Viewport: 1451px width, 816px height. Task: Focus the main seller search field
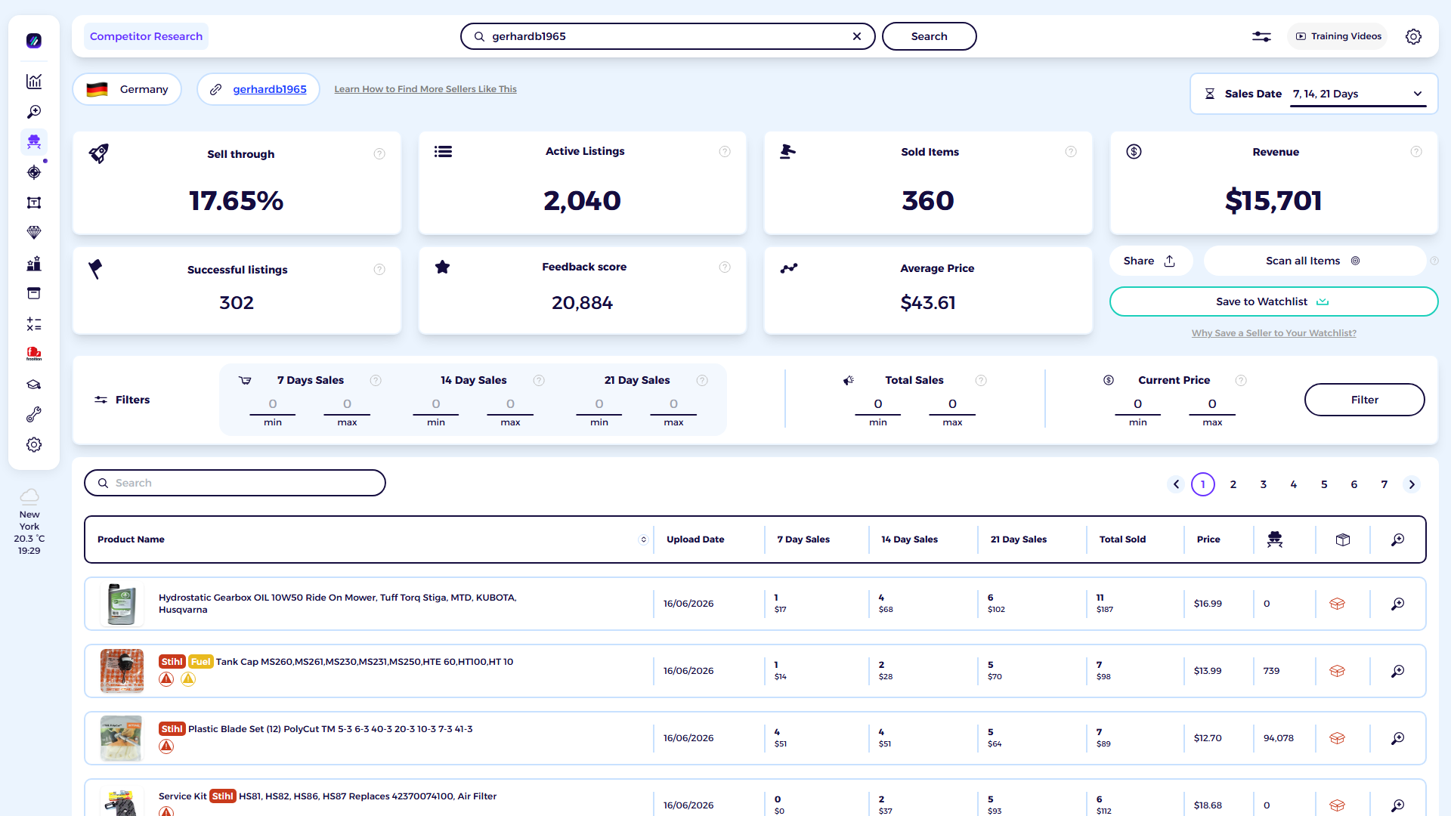(668, 36)
